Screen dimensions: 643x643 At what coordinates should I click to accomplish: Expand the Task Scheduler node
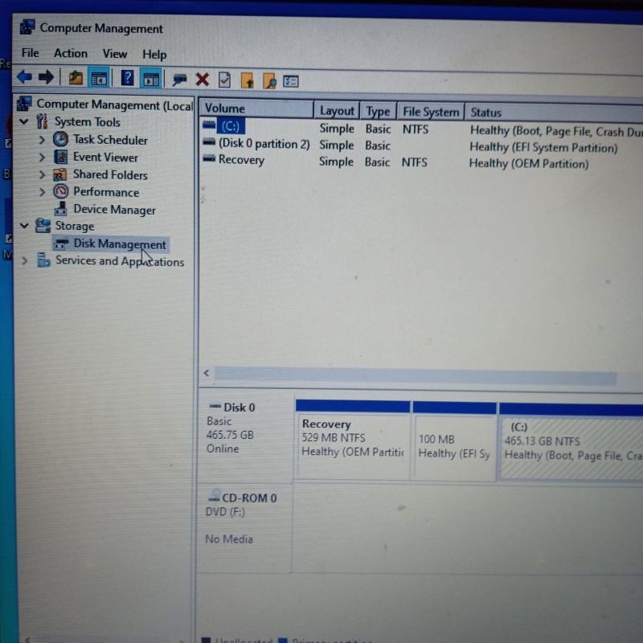[42, 140]
